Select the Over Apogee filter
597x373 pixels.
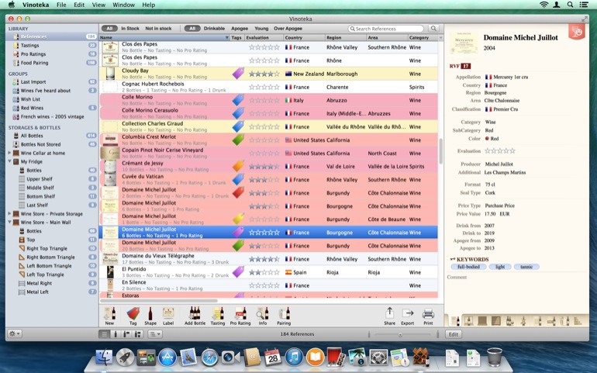288,28
